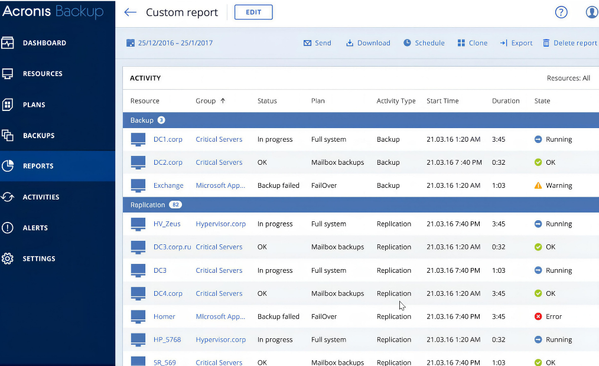599x366 pixels.
Task: Open Critical Servers group in DC1.corp row
Action: pos(219,139)
